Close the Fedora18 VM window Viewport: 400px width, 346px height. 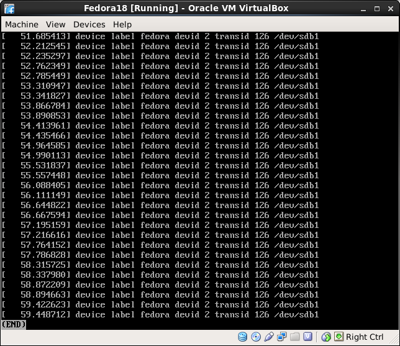click(x=389, y=8)
